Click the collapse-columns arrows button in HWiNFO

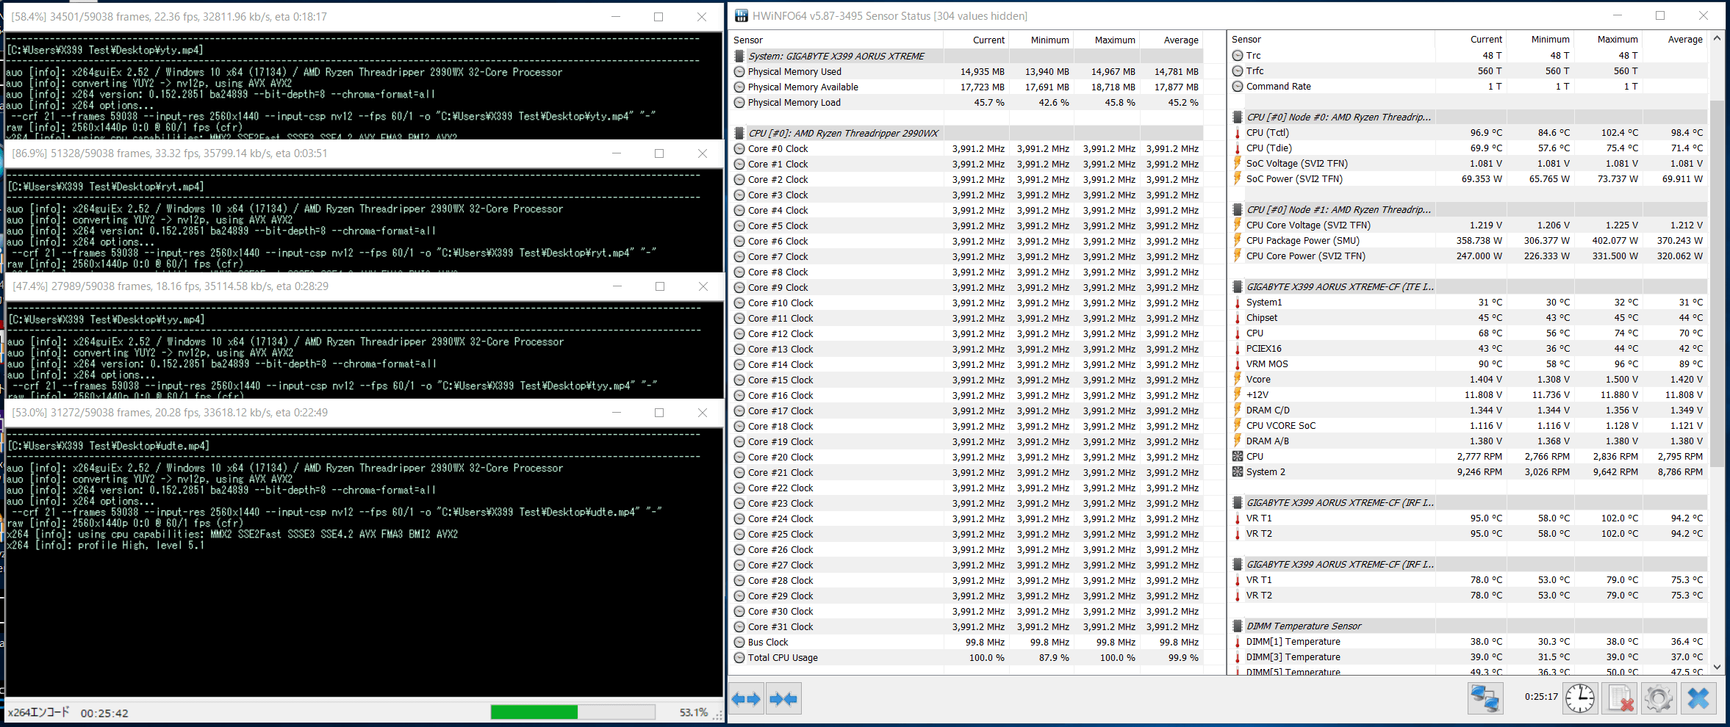tap(783, 698)
